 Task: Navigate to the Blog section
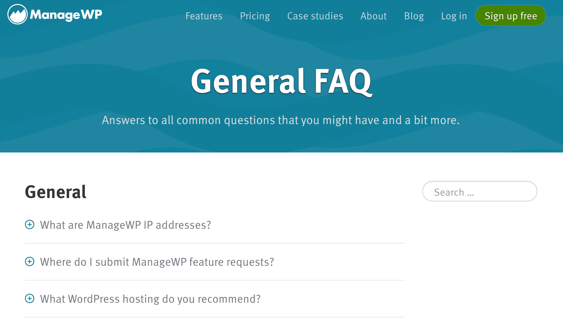pos(414,16)
